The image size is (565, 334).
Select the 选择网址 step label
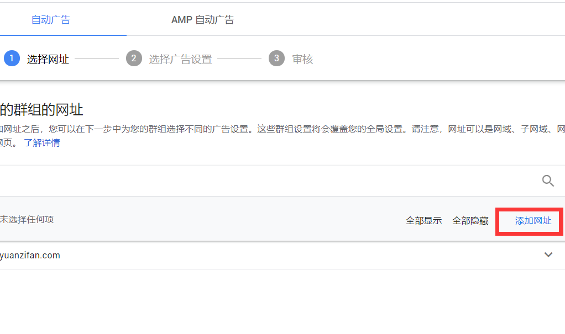48,60
